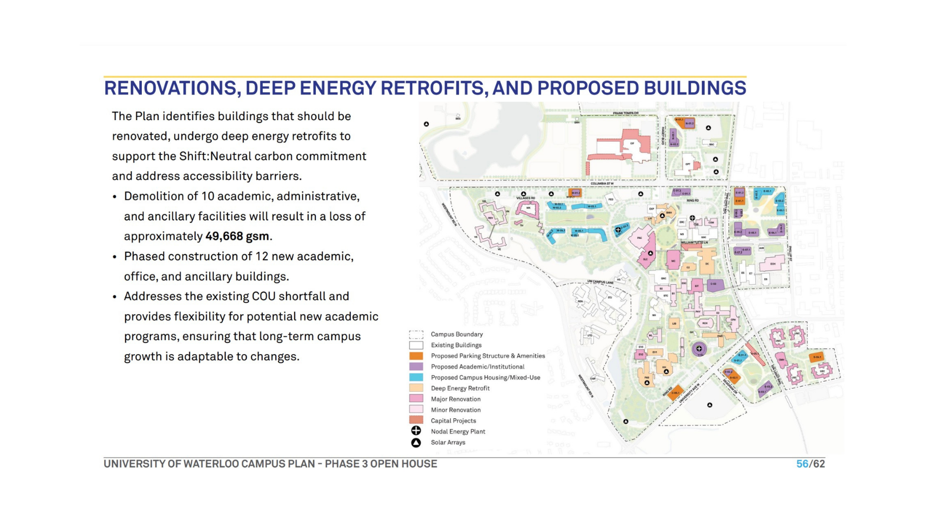Select purple Proposed Academic/Institutional swatch
The height and width of the screenshot is (521, 926).
point(416,367)
